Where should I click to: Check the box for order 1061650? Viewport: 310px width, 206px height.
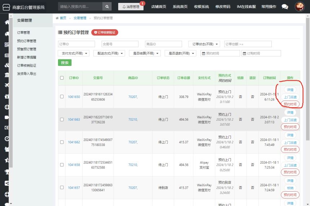tap(62, 97)
